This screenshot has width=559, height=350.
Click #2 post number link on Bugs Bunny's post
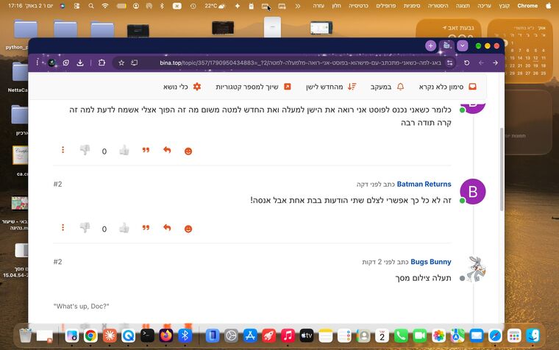tap(58, 262)
